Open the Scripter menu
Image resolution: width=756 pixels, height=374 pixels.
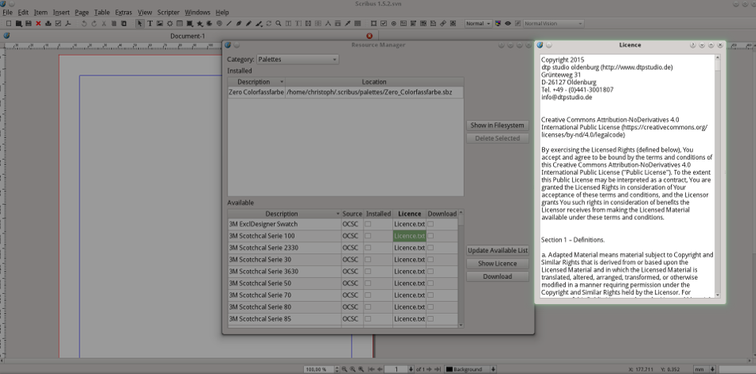pyautogui.click(x=168, y=13)
